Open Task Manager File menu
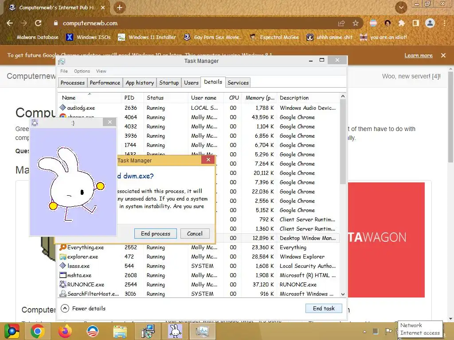 64,71
